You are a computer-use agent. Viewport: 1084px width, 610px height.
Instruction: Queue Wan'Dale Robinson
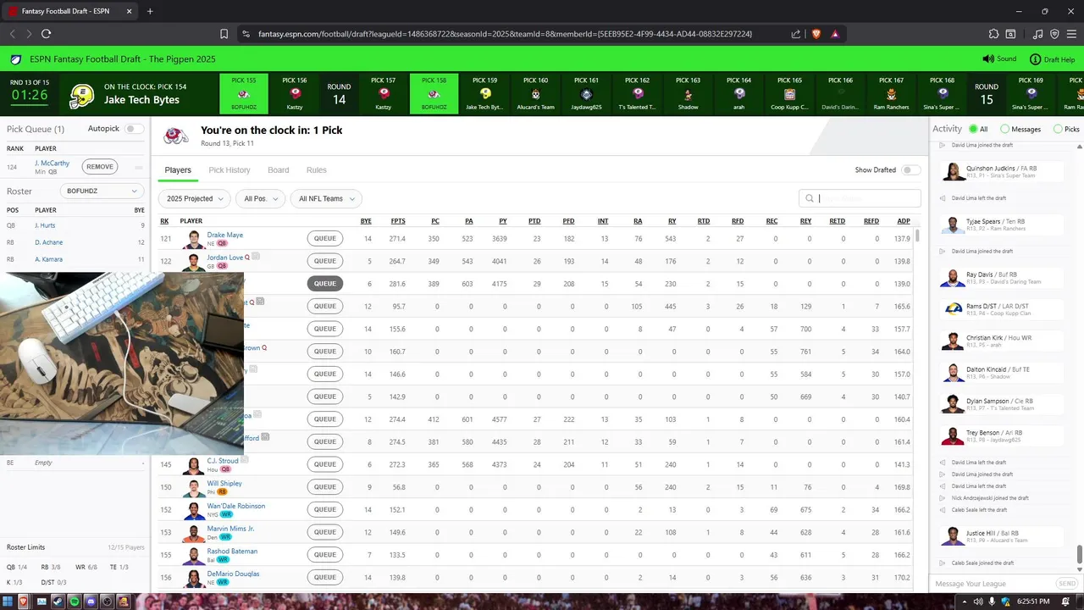click(x=325, y=509)
